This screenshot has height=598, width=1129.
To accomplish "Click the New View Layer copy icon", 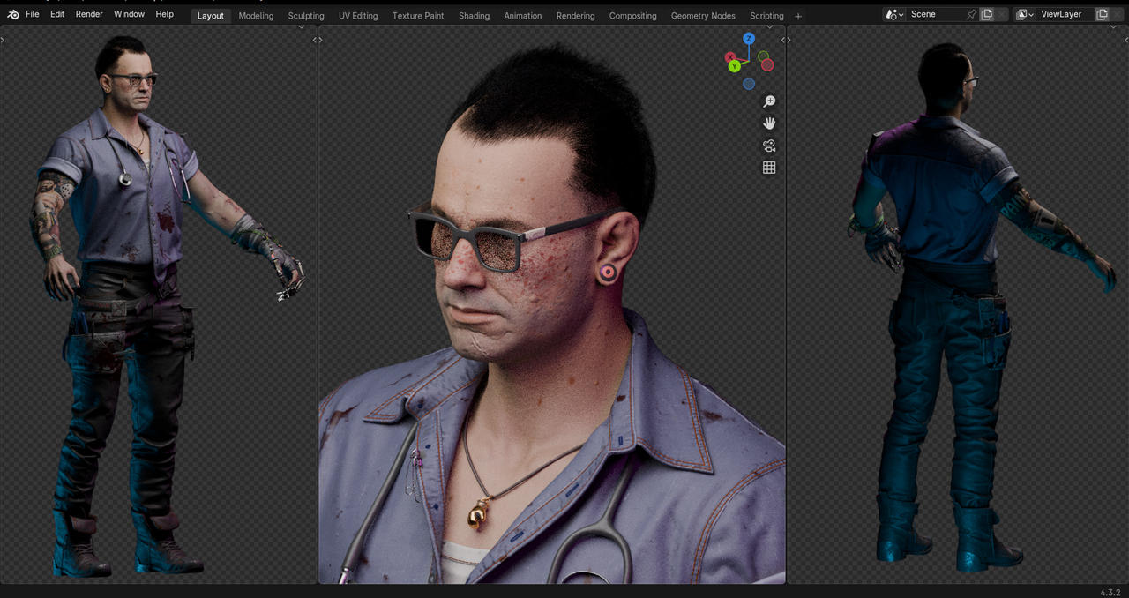I will pos(1103,14).
